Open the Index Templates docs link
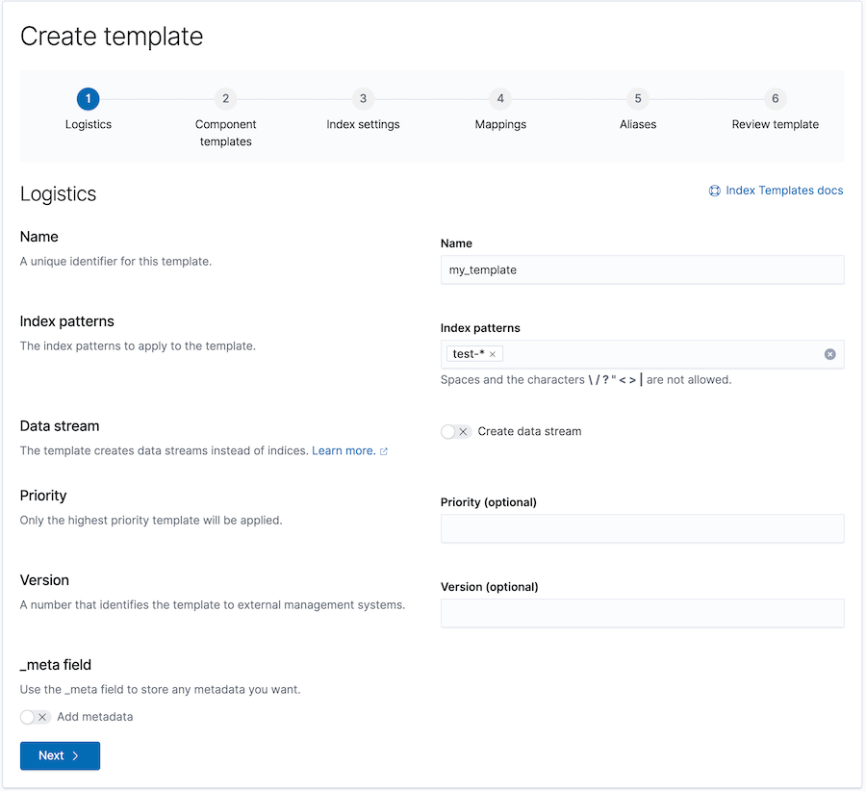Screen dimensions: 866x791 [785, 190]
